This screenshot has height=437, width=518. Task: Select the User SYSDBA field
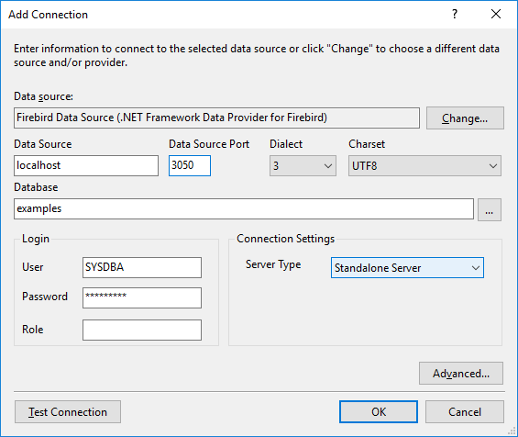point(142,267)
